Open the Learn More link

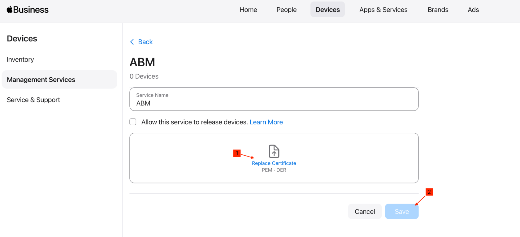266,122
